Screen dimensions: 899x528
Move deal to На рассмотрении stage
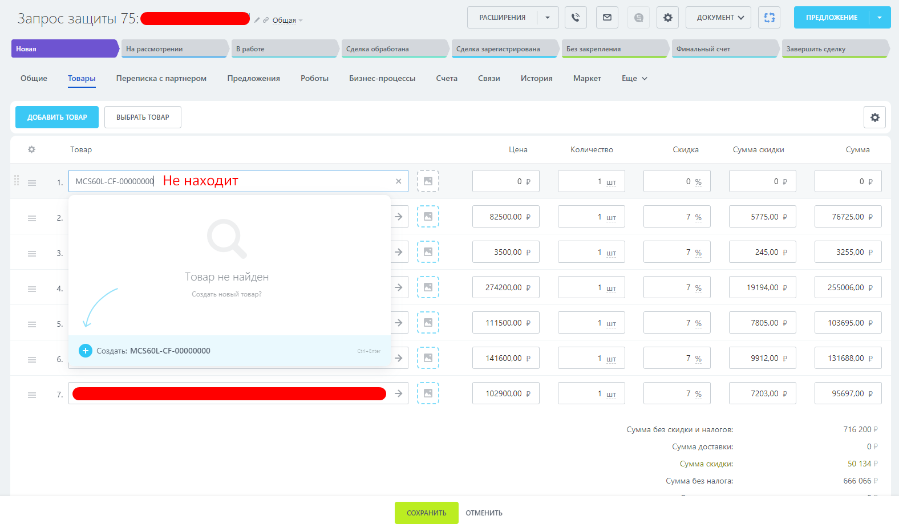[x=173, y=49]
